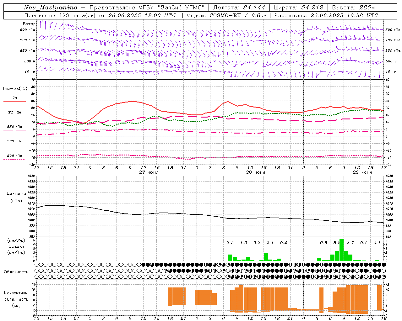The width and height of the screenshot is (402, 321).
Task: Select the Ветер wind panel label
Action: coord(29,24)
